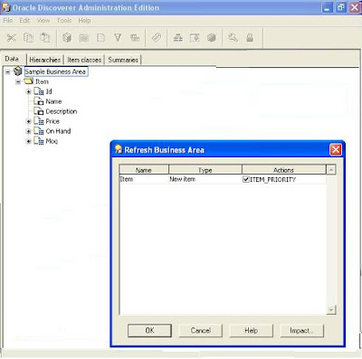This screenshot has height=359, width=362.
Task: Collapse the Sample Business Area node
Action: click(x=8, y=71)
